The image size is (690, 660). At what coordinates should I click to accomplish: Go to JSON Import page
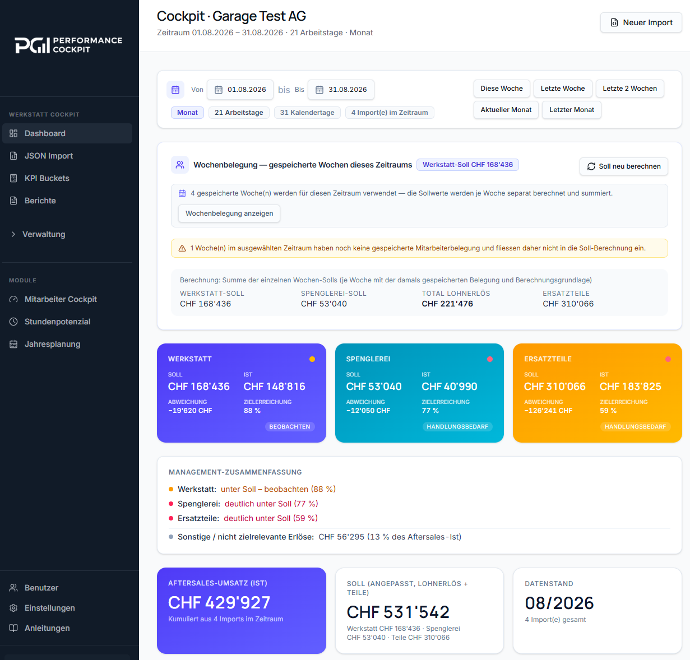(x=67, y=156)
